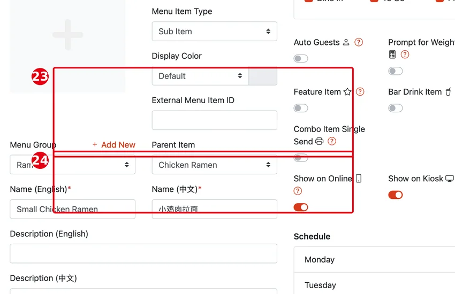The height and width of the screenshot is (294, 455).
Task: Click the Auto Guests help question icon
Action: tap(359, 42)
